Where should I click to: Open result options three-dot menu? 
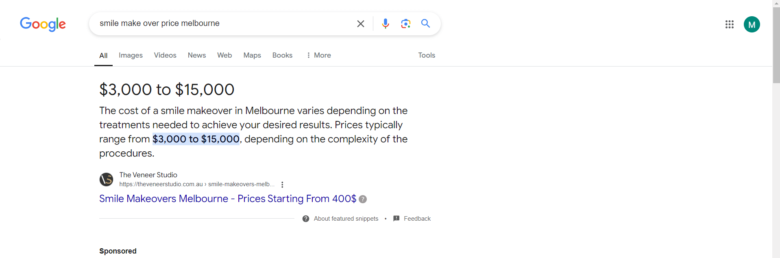(x=282, y=185)
